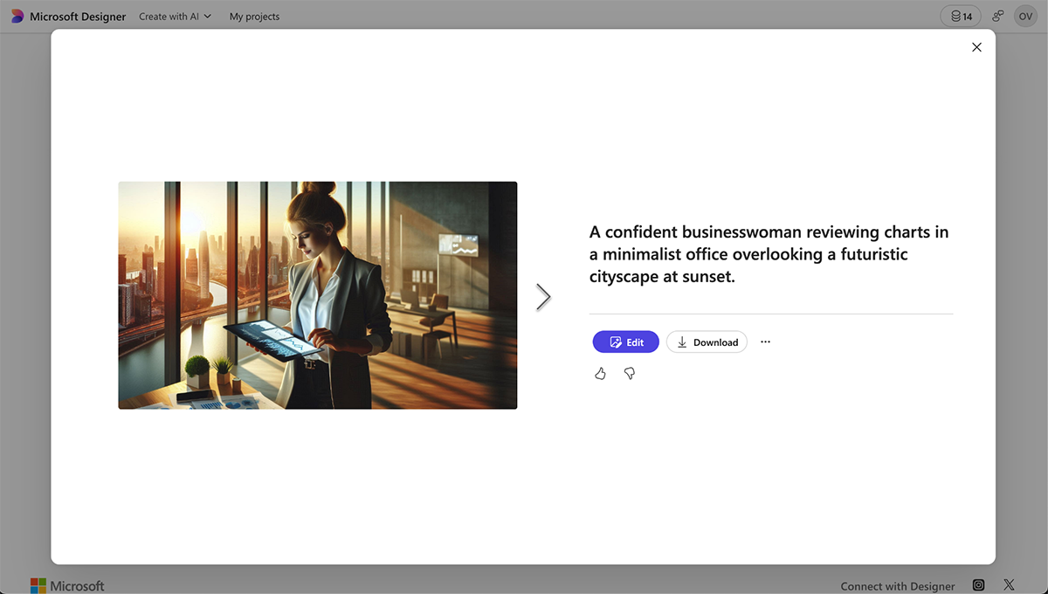
Task: Select the image prompt text
Action: (770, 253)
